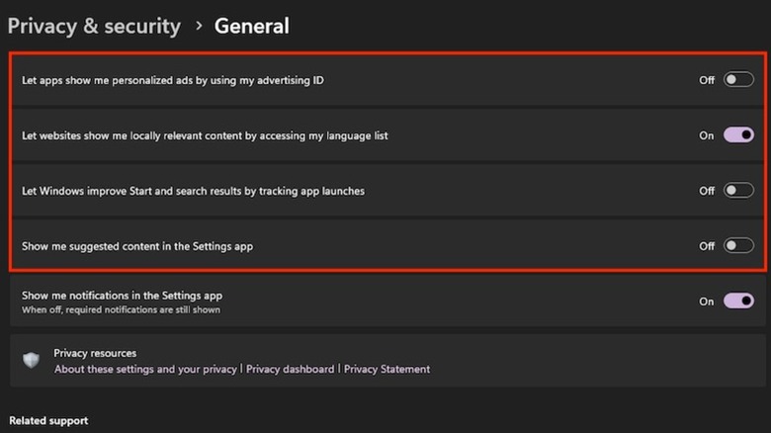Click the personalized ads setting label text
This screenshot has height=433, width=771.
pos(173,80)
